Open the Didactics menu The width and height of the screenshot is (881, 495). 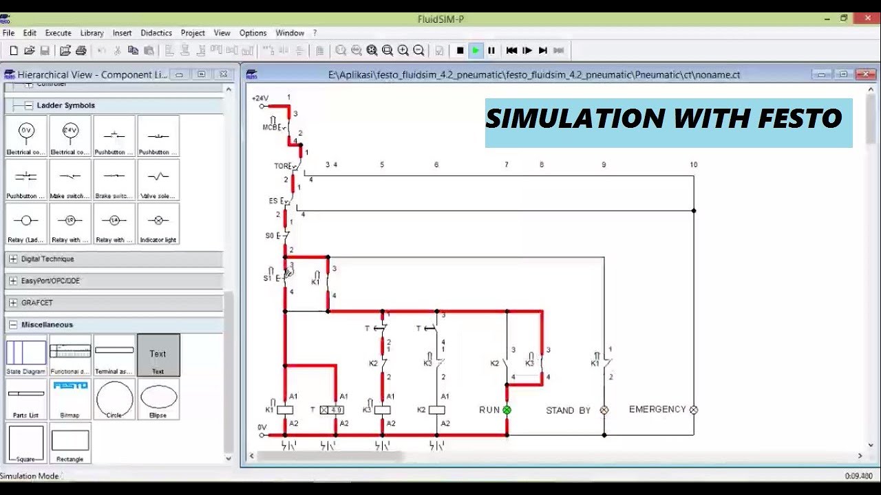[156, 33]
